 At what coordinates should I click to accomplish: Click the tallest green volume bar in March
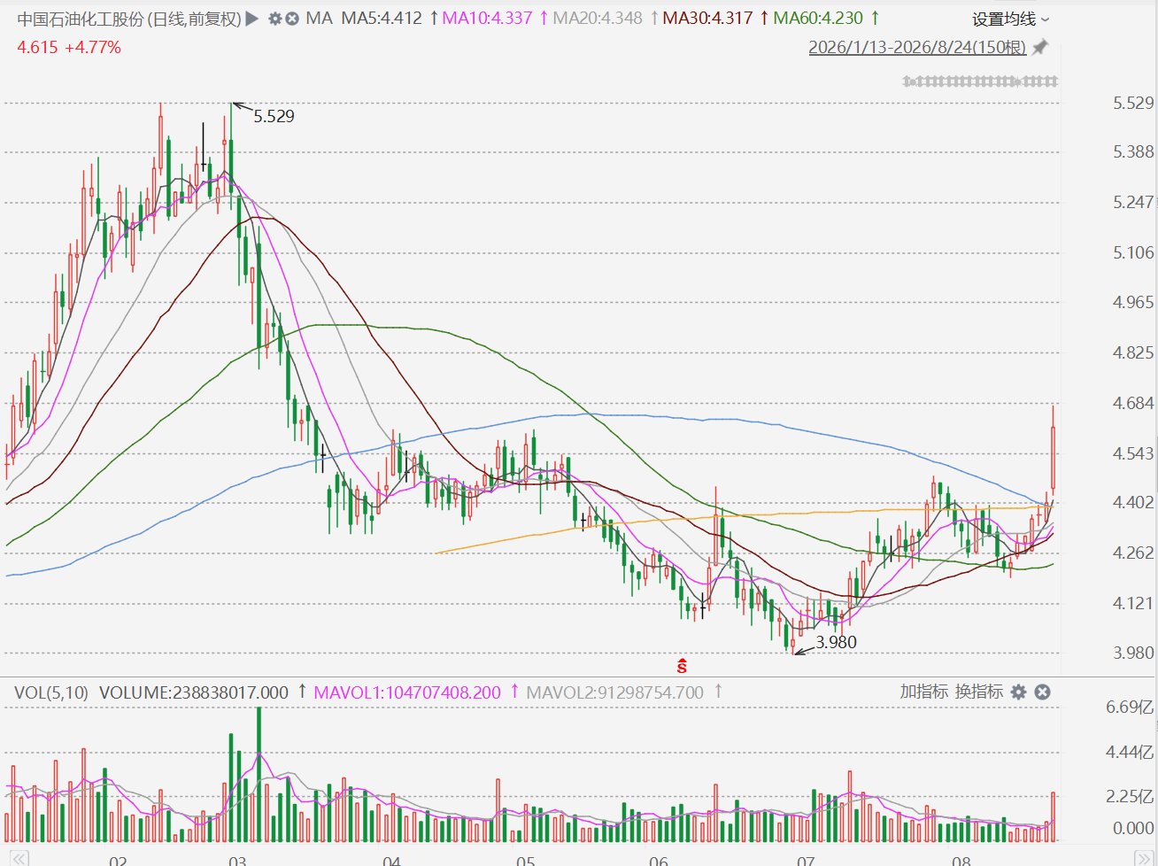point(259,775)
